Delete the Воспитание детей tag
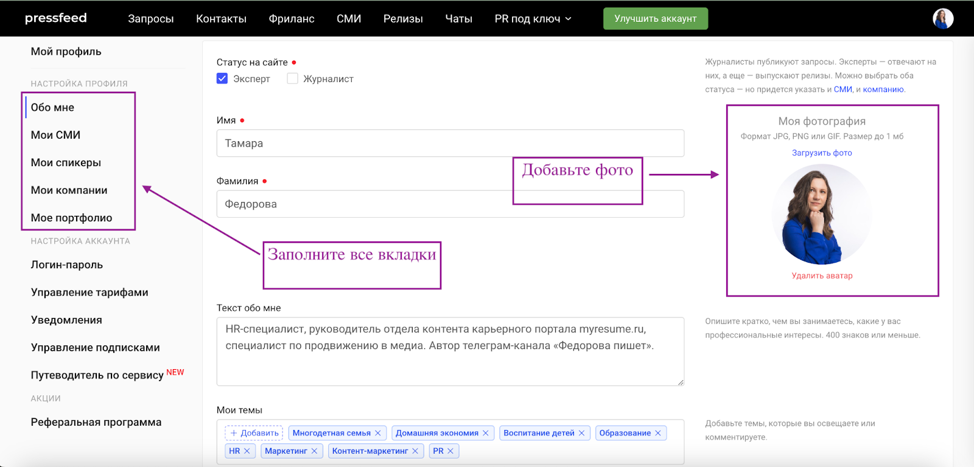The height and width of the screenshot is (467, 974). click(x=581, y=433)
